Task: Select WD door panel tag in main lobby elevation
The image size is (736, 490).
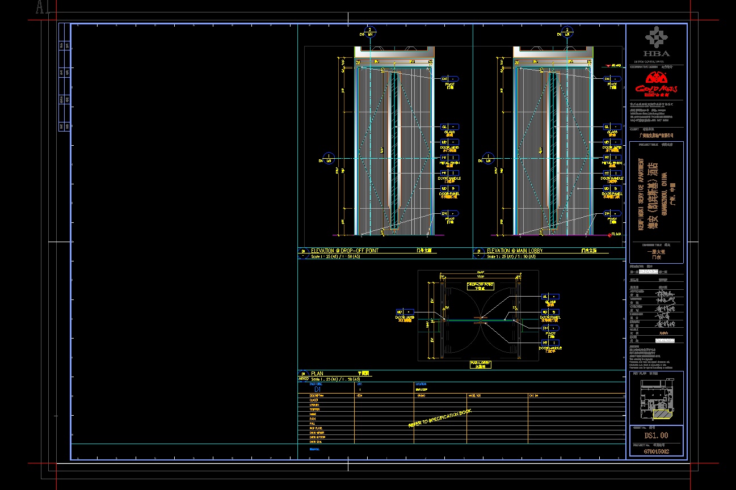Action: [x=613, y=188]
